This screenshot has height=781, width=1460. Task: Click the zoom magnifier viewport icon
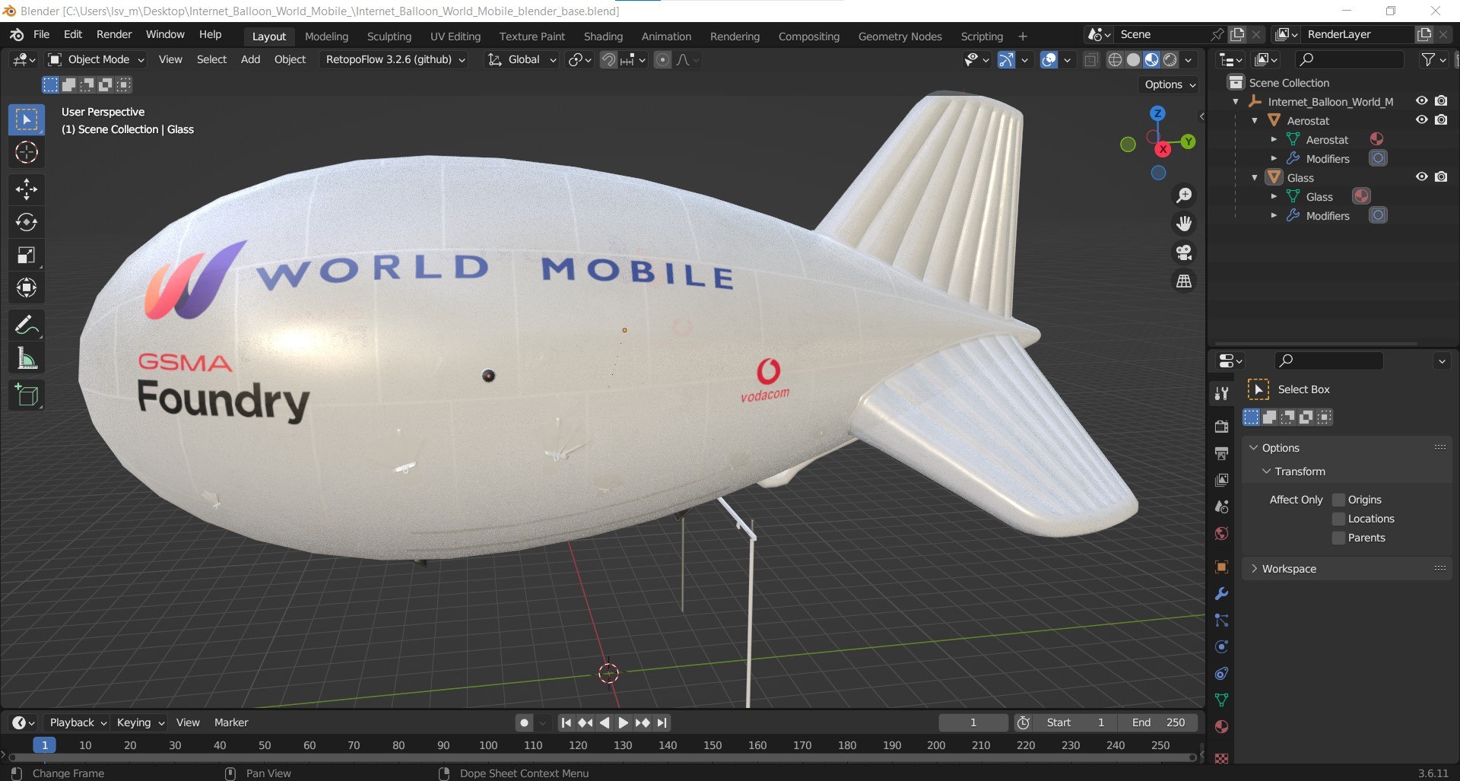click(1184, 195)
